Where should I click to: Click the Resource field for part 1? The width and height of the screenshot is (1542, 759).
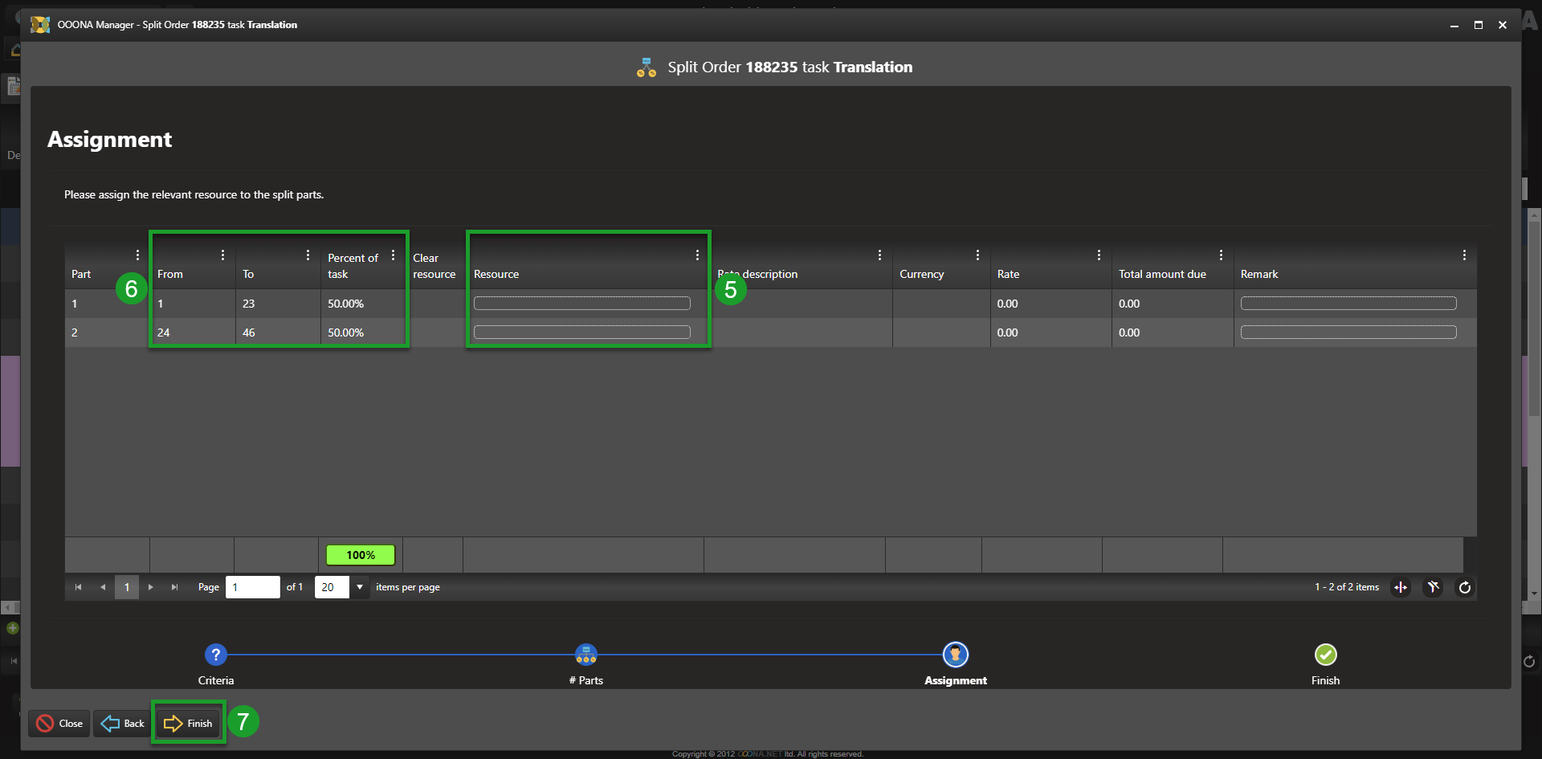pos(581,304)
